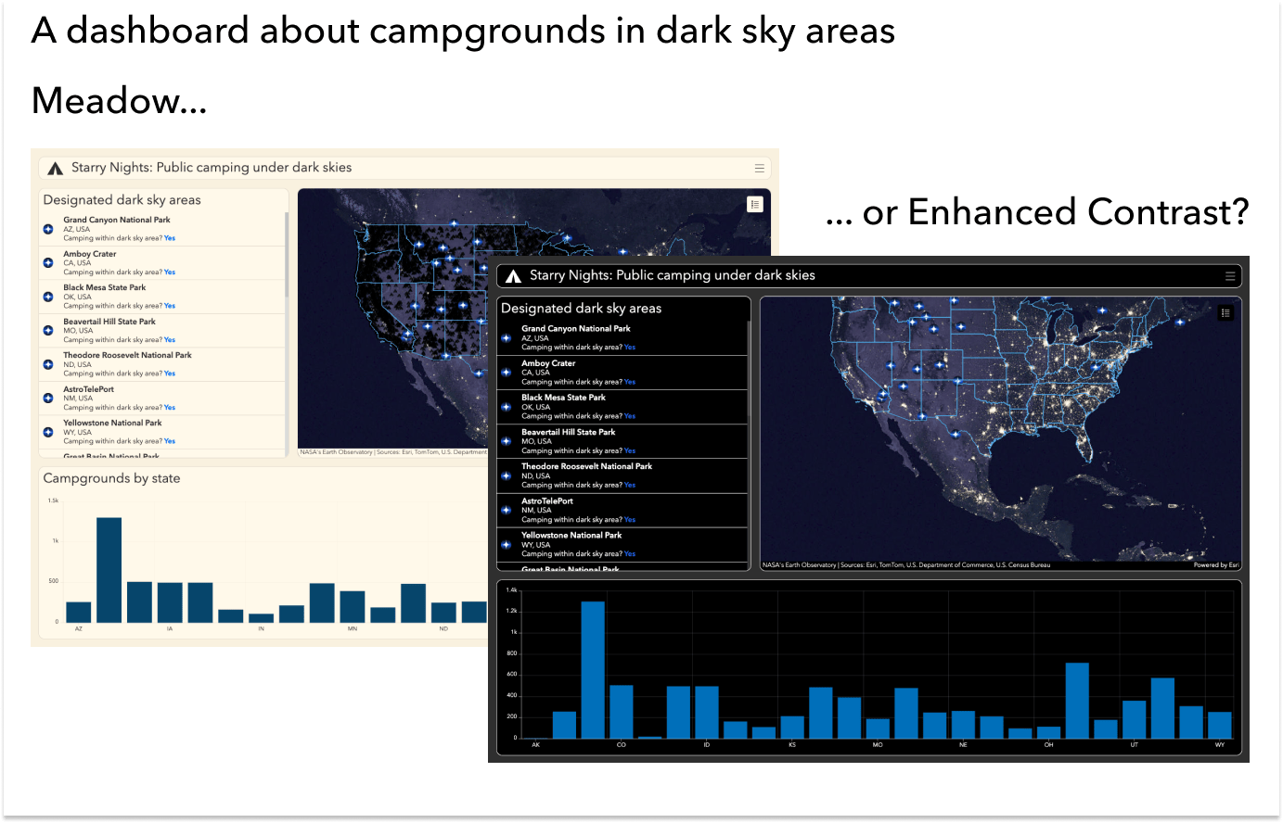
Task: Click the Grand Canyon star icon in the dark list
Action: 507,338
